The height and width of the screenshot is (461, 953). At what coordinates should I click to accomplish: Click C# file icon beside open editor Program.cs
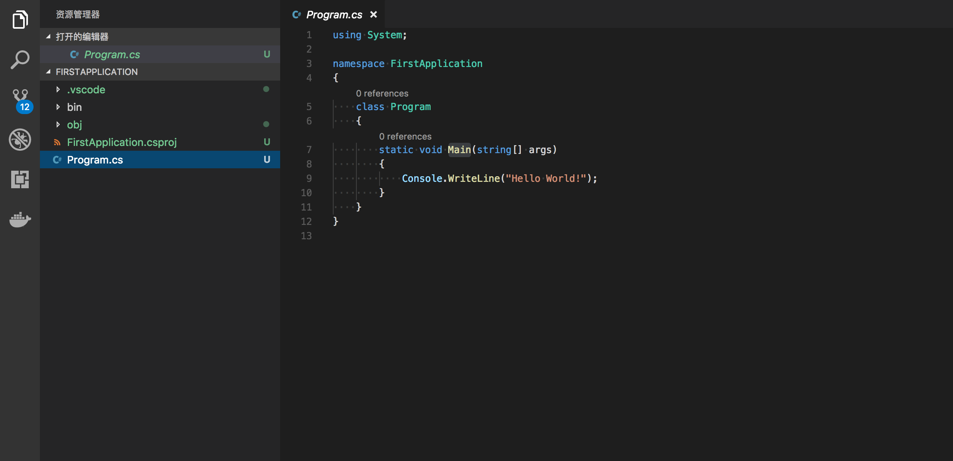(x=74, y=54)
